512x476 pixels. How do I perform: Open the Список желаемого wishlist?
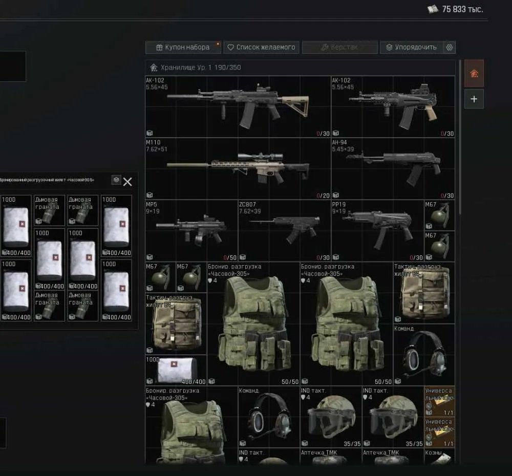[261, 47]
